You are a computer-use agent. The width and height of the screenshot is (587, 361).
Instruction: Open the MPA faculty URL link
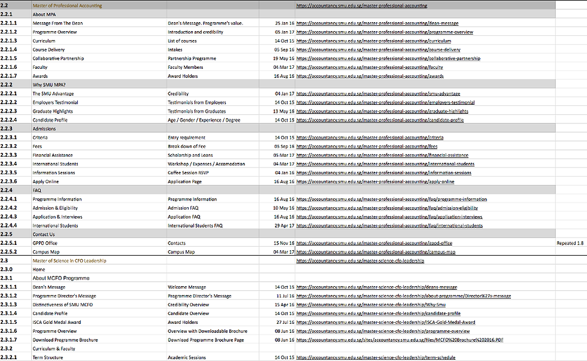pos(370,67)
